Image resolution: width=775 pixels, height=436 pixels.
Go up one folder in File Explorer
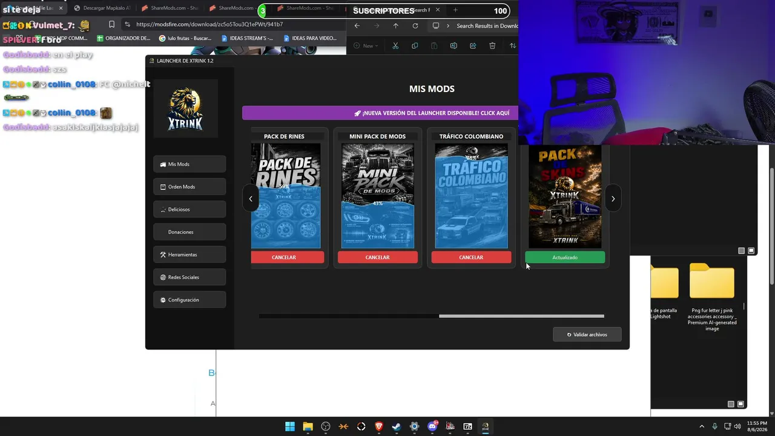coord(395,26)
